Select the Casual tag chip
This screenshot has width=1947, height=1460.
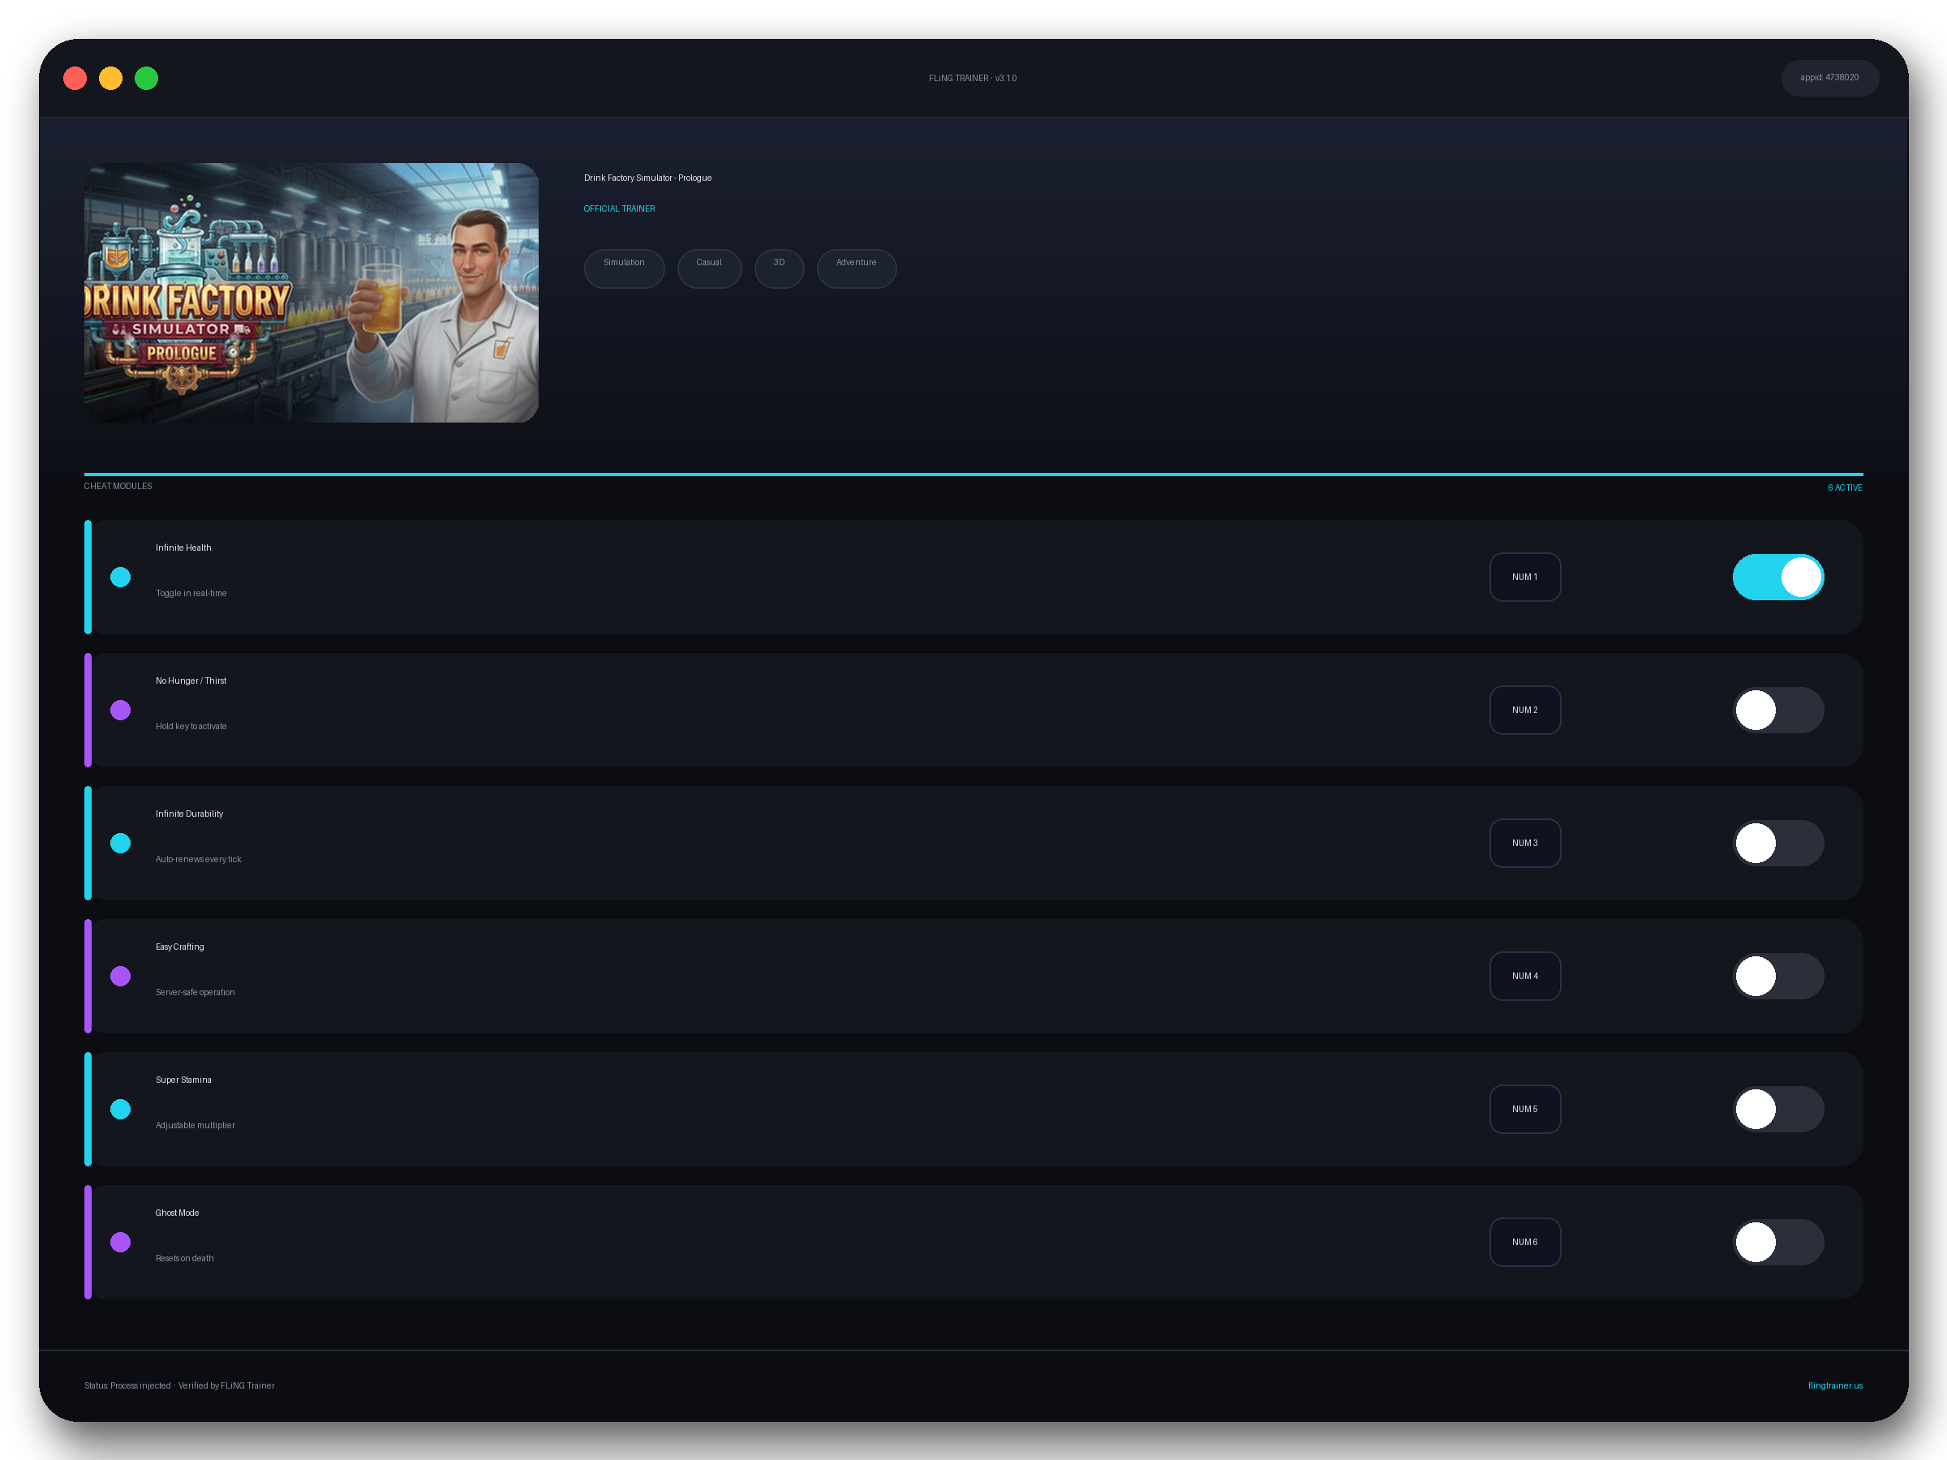(708, 268)
